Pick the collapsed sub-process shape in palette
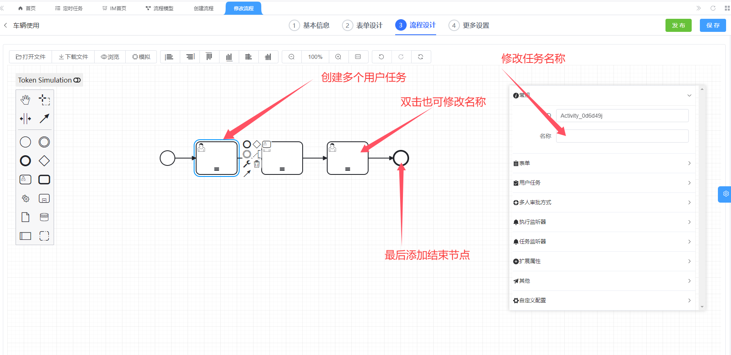Screen dimensions: 731x355 tap(44, 199)
